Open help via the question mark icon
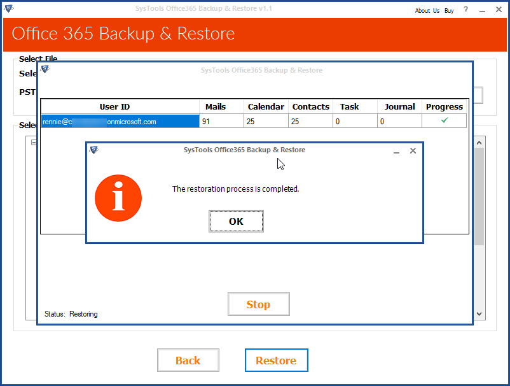The image size is (510, 386). (x=465, y=10)
